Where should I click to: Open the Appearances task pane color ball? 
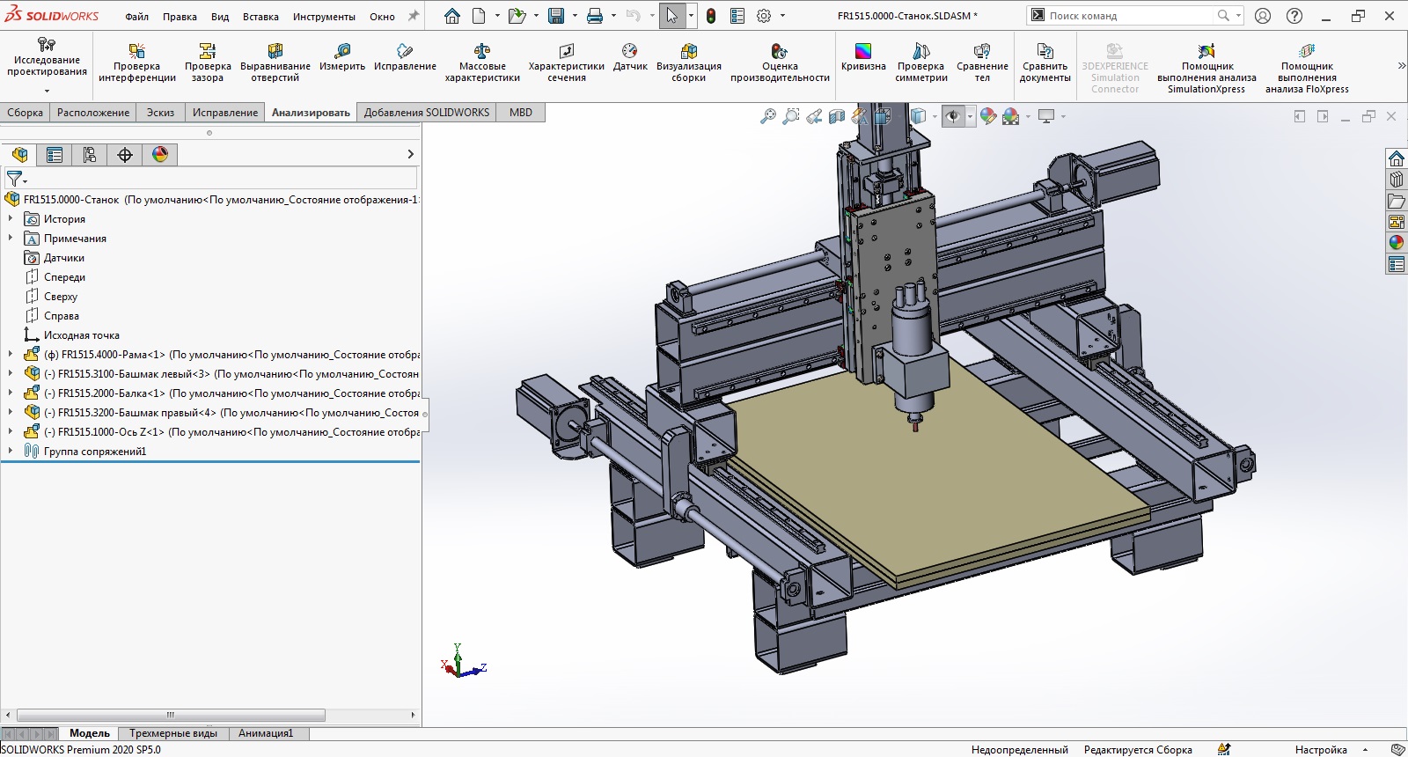pos(1397,243)
